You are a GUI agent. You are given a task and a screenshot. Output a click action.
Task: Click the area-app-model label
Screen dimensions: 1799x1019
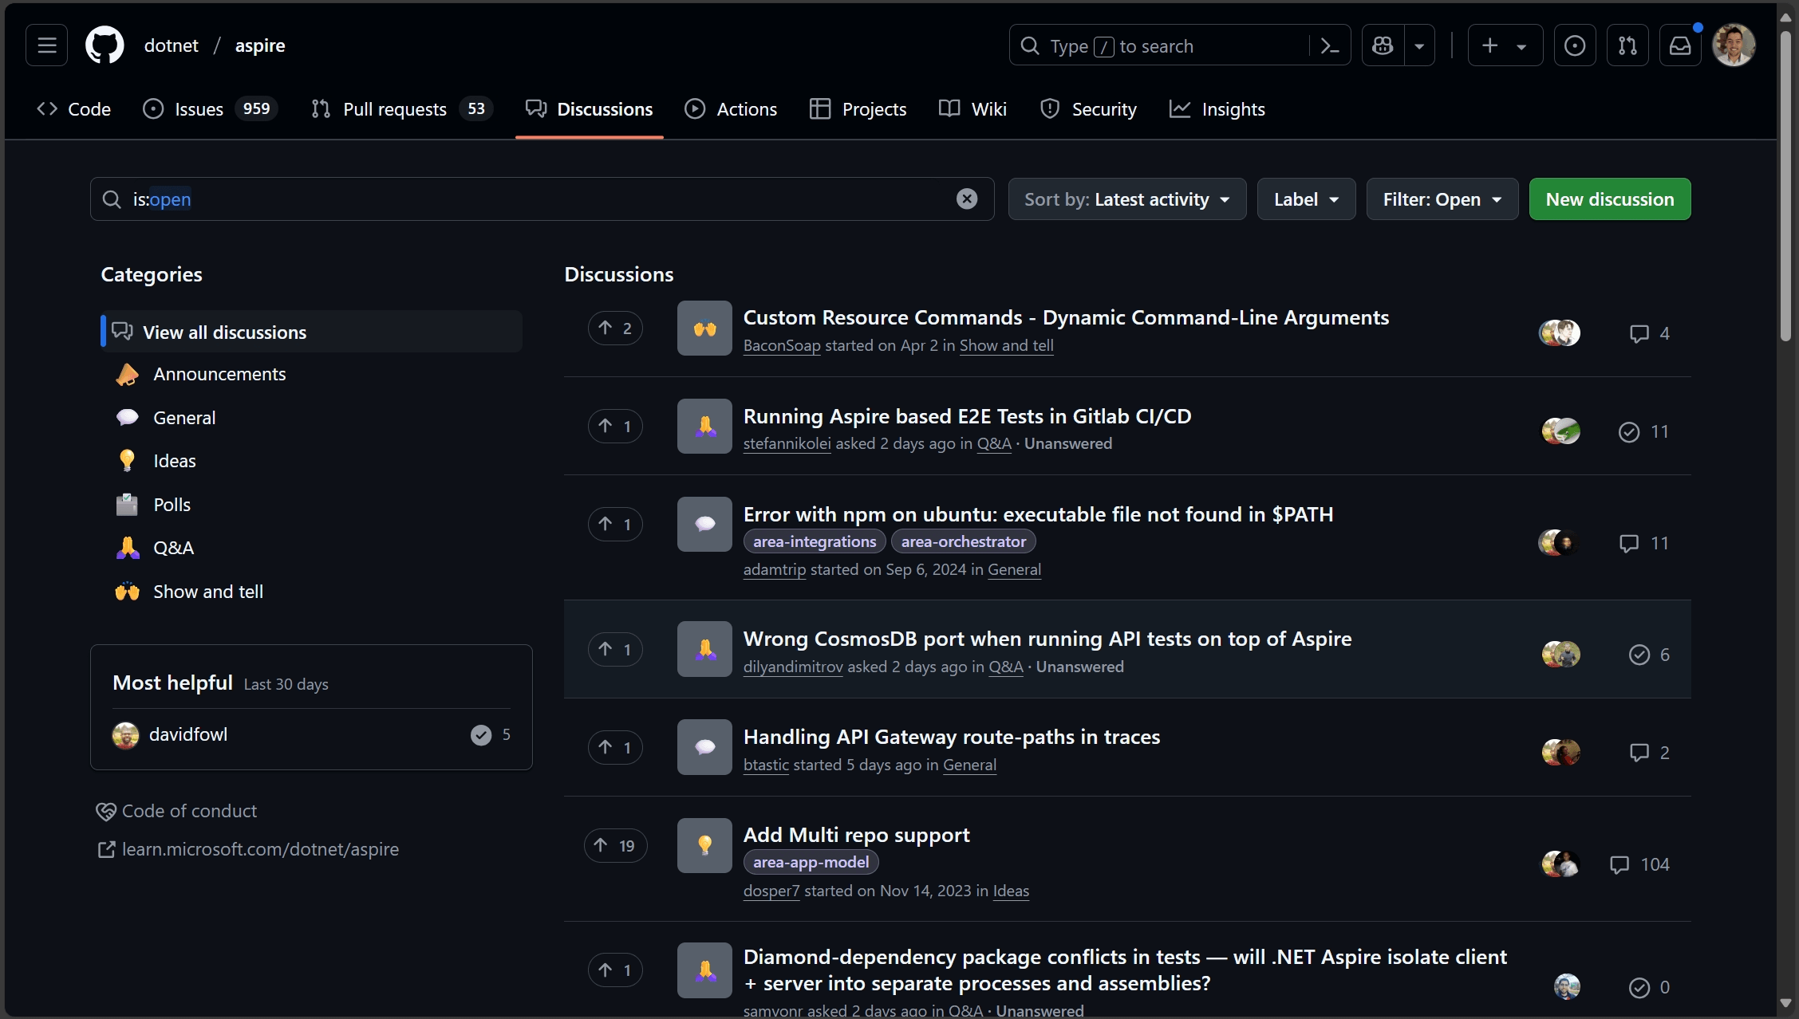point(811,862)
